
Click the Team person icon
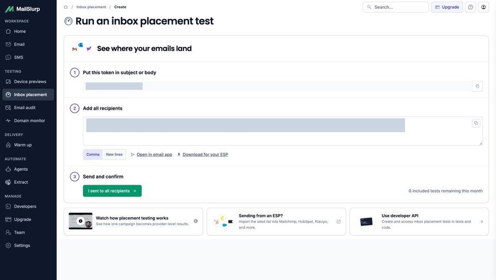(8, 232)
